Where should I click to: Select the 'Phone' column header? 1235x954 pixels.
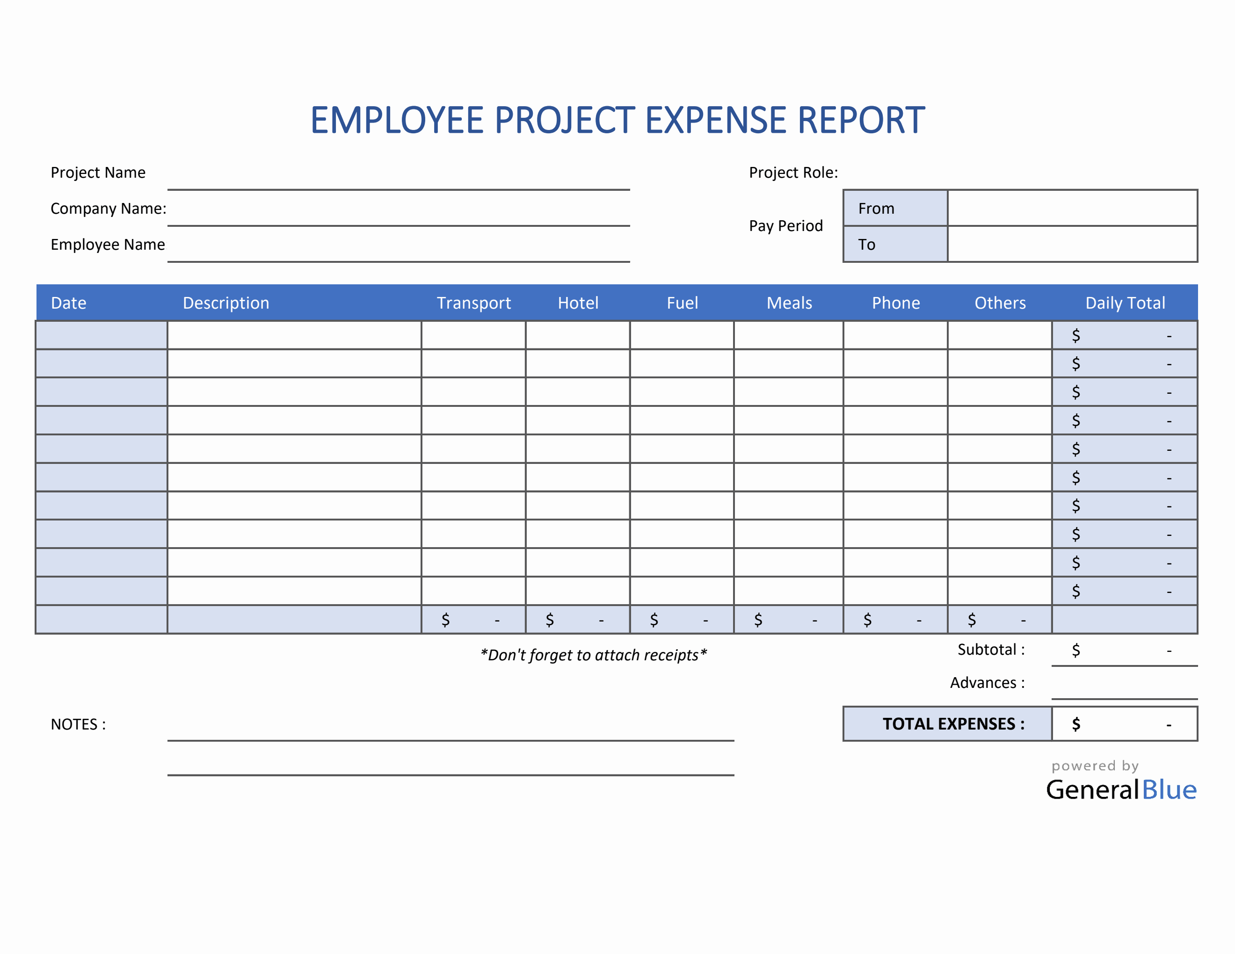[x=896, y=303]
